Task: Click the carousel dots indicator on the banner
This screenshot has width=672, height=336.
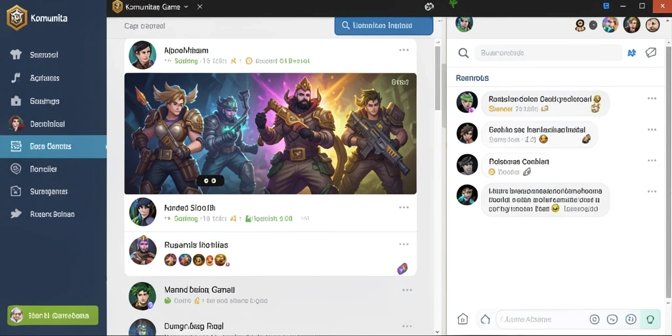Action: 210,181
